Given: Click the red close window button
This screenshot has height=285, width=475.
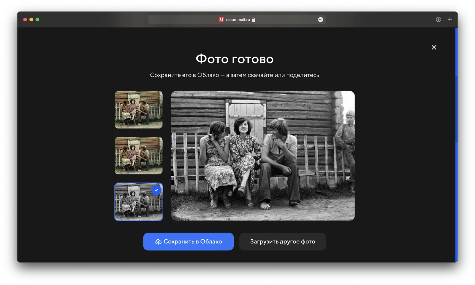Looking at the screenshot, I should pyautogui.click(x=25, y=20).
